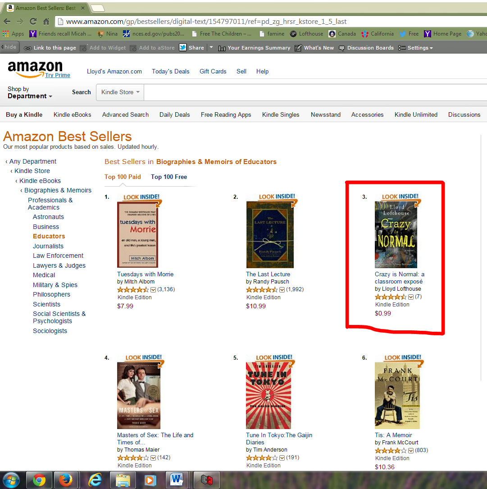The width and height of the screenshot is (487, 489).
Task: Open Google Chrome from the taskbar
Action: pyautogui.click(x=39, y=480)
